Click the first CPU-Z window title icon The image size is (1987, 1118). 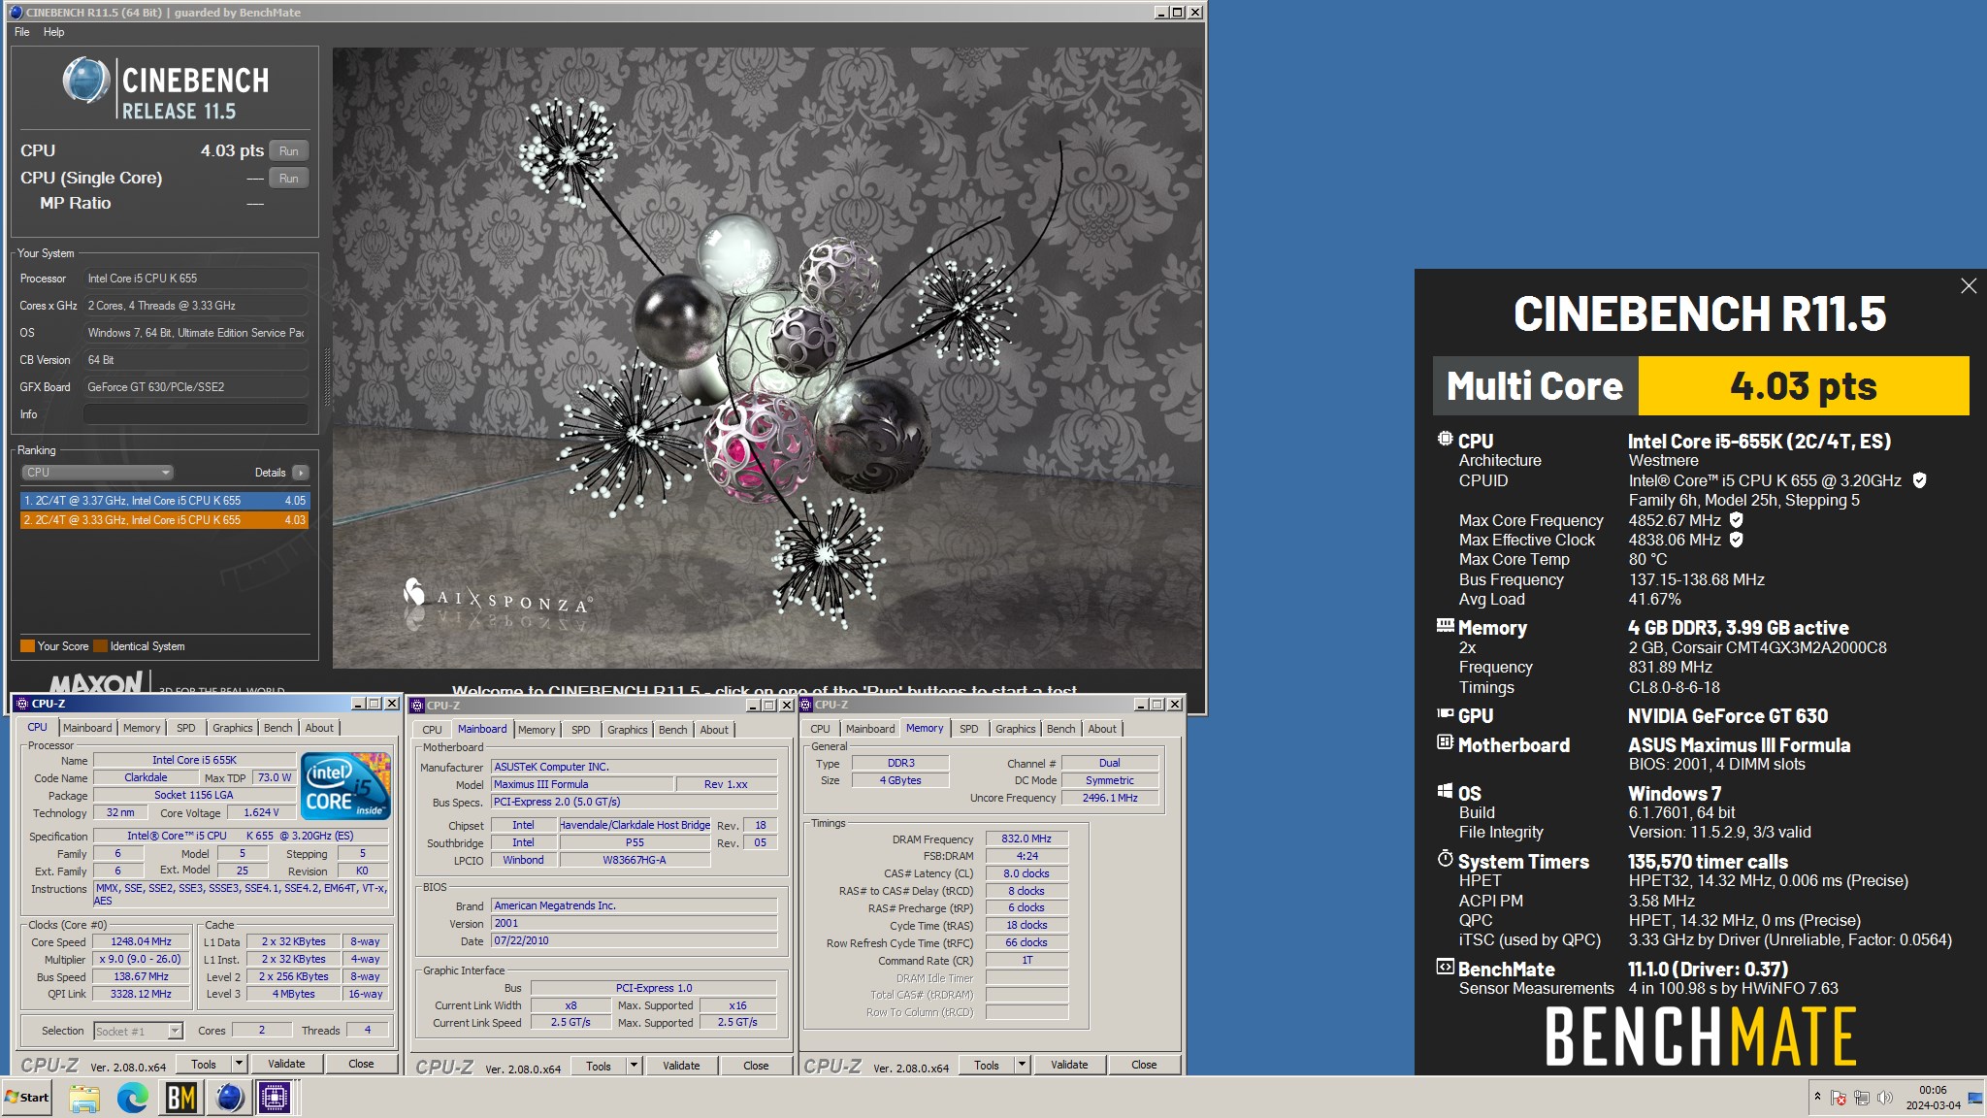pos(23,704)
